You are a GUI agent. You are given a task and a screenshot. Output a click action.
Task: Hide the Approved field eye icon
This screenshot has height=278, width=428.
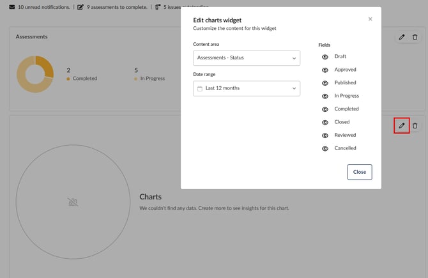point(325,70)
